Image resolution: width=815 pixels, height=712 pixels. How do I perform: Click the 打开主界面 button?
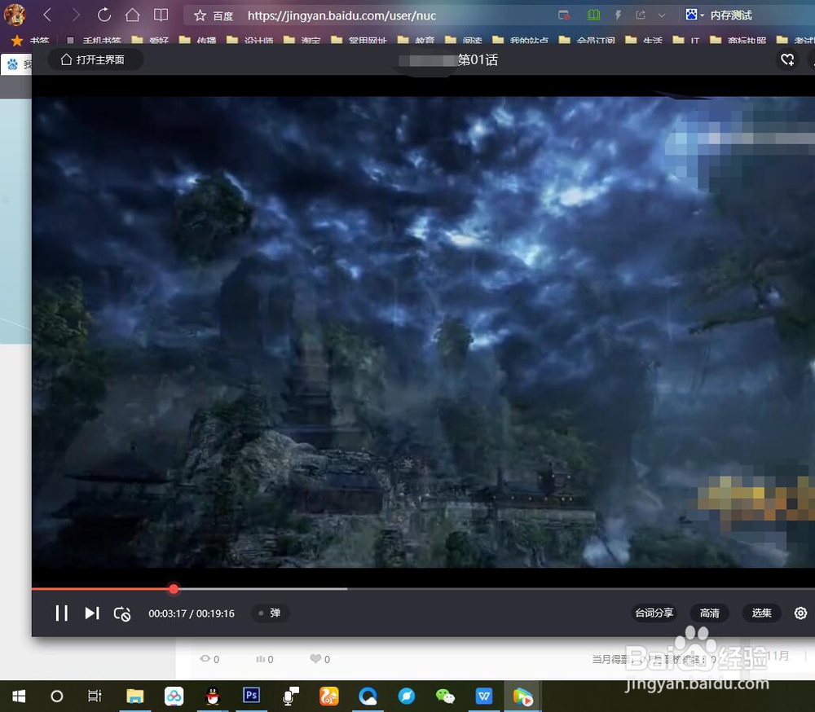coord(94,59)
